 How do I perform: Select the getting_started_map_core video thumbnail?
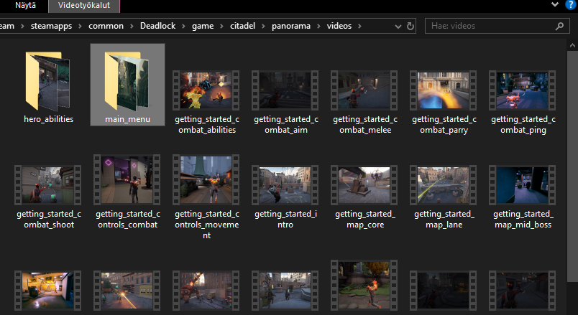click(364, 185)
